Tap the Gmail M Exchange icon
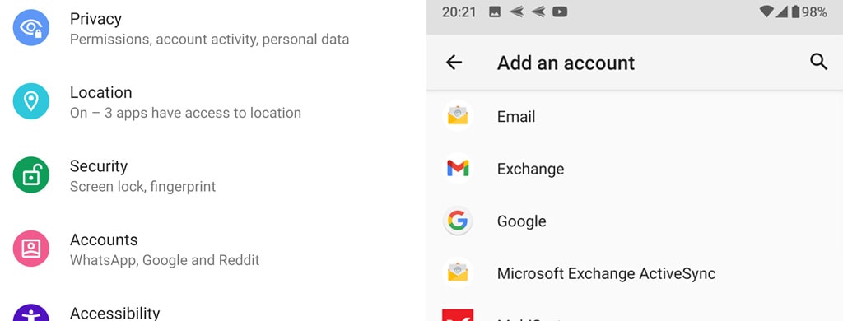The height and width of the screenshot is (321, 843). [x=458, y=169]
